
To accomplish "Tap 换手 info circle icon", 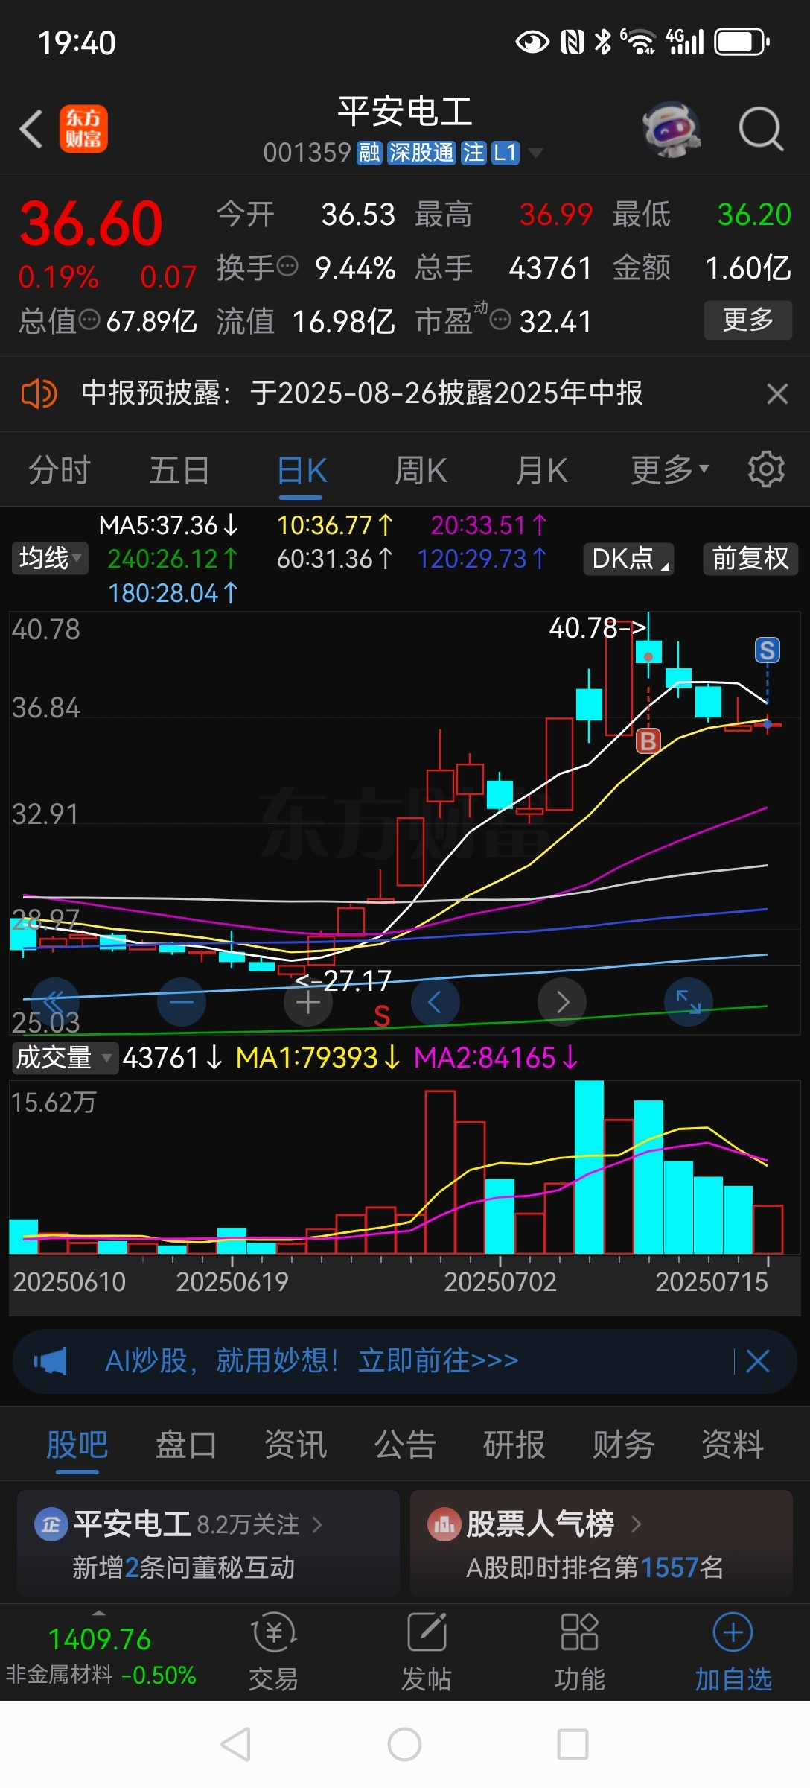I will point(287,265).
